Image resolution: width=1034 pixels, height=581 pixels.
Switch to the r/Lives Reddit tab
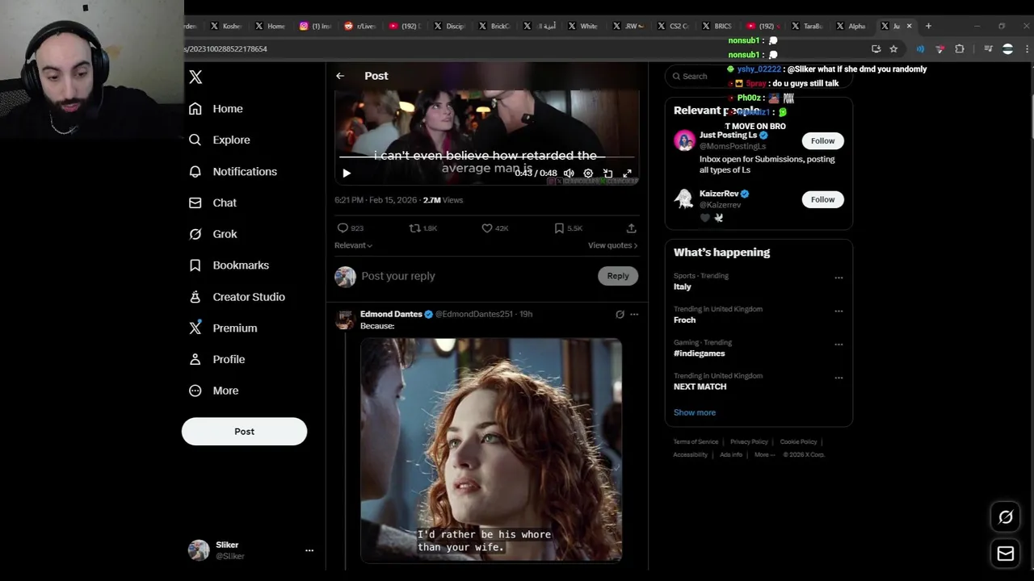click(360, 26)
